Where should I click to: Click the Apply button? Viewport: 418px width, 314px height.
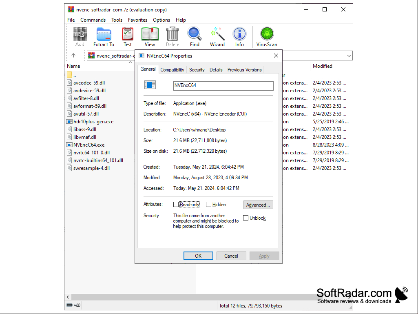coord(264,256)
